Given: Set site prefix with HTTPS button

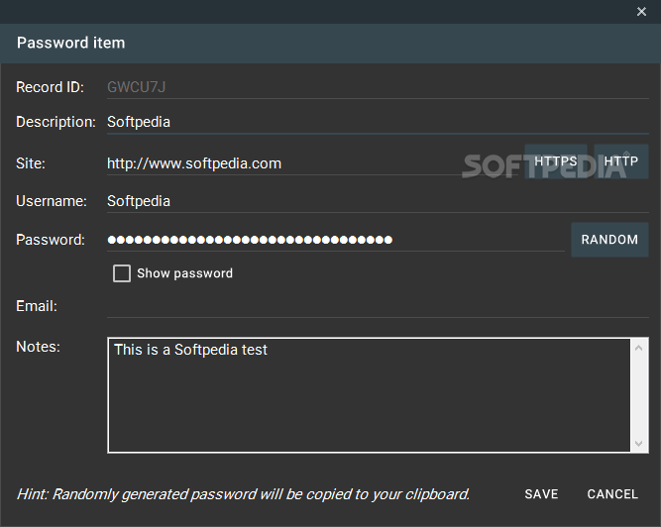Looking at the screenshot, I should pos(556,161).
